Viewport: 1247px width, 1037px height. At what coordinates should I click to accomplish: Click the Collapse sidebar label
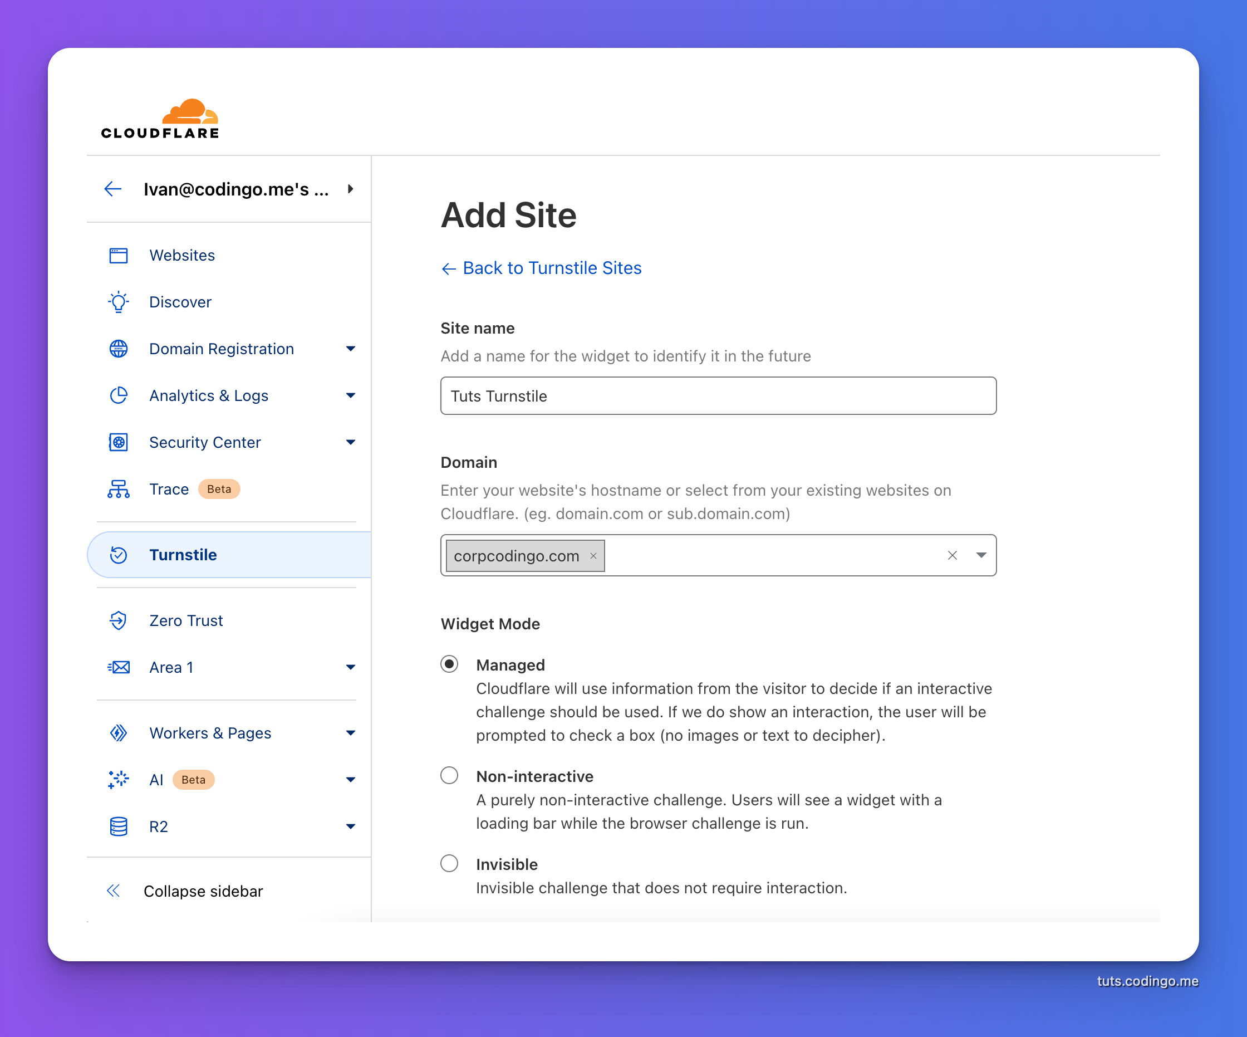203,891
